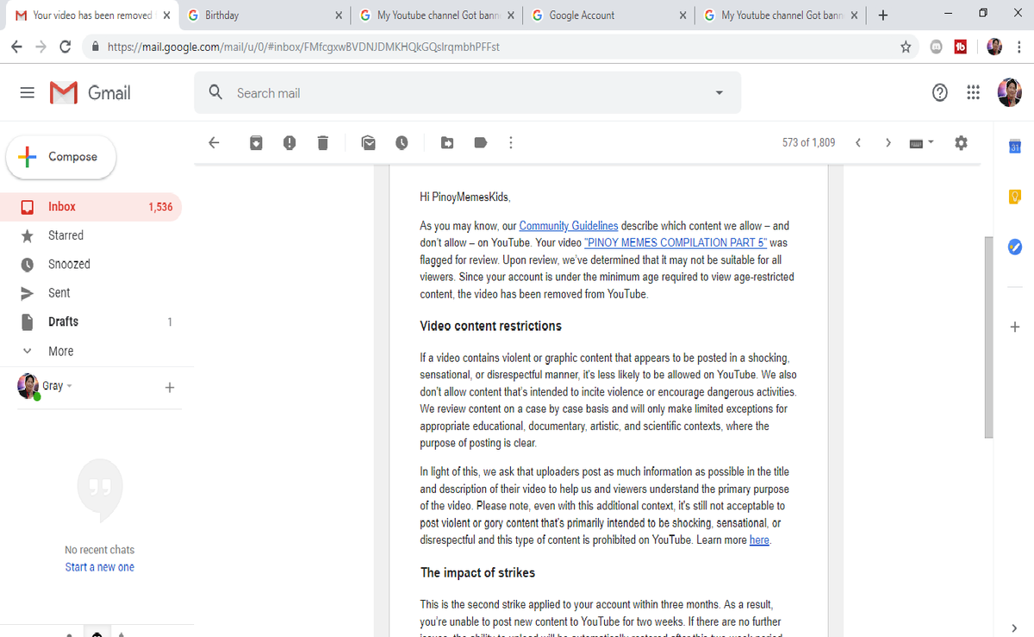The width and height of the screenshot is (1034, 637).
Task: Open Google Tasks side panel icon
Action: [1014, 247]
